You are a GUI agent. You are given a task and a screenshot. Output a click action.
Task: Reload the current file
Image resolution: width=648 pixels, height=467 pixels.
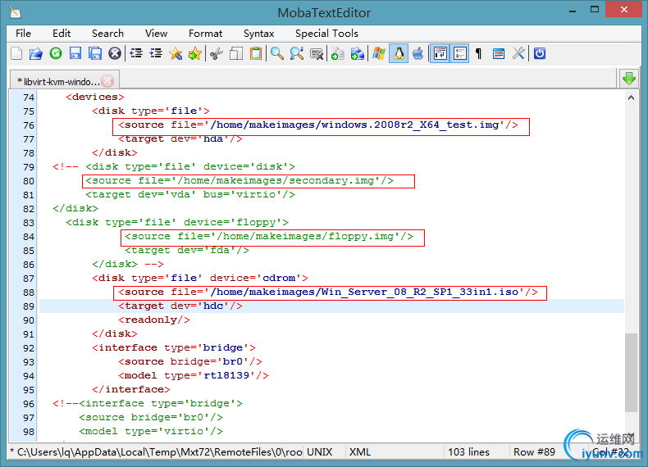pyautogui.click(x=56, y=54)
